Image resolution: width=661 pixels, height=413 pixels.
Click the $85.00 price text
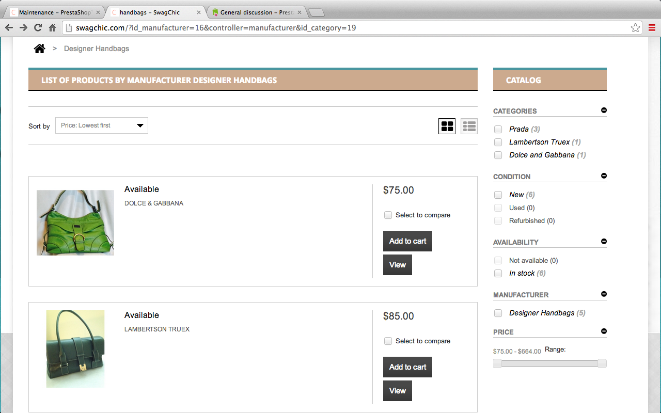pyautogui.click(x=399, y=316)
